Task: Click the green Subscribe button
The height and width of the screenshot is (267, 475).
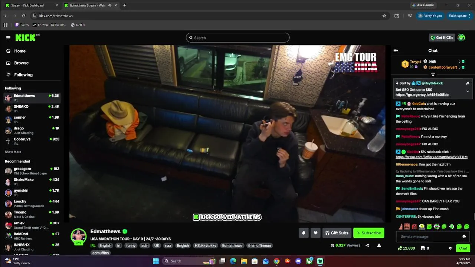Action: point(368,233)
